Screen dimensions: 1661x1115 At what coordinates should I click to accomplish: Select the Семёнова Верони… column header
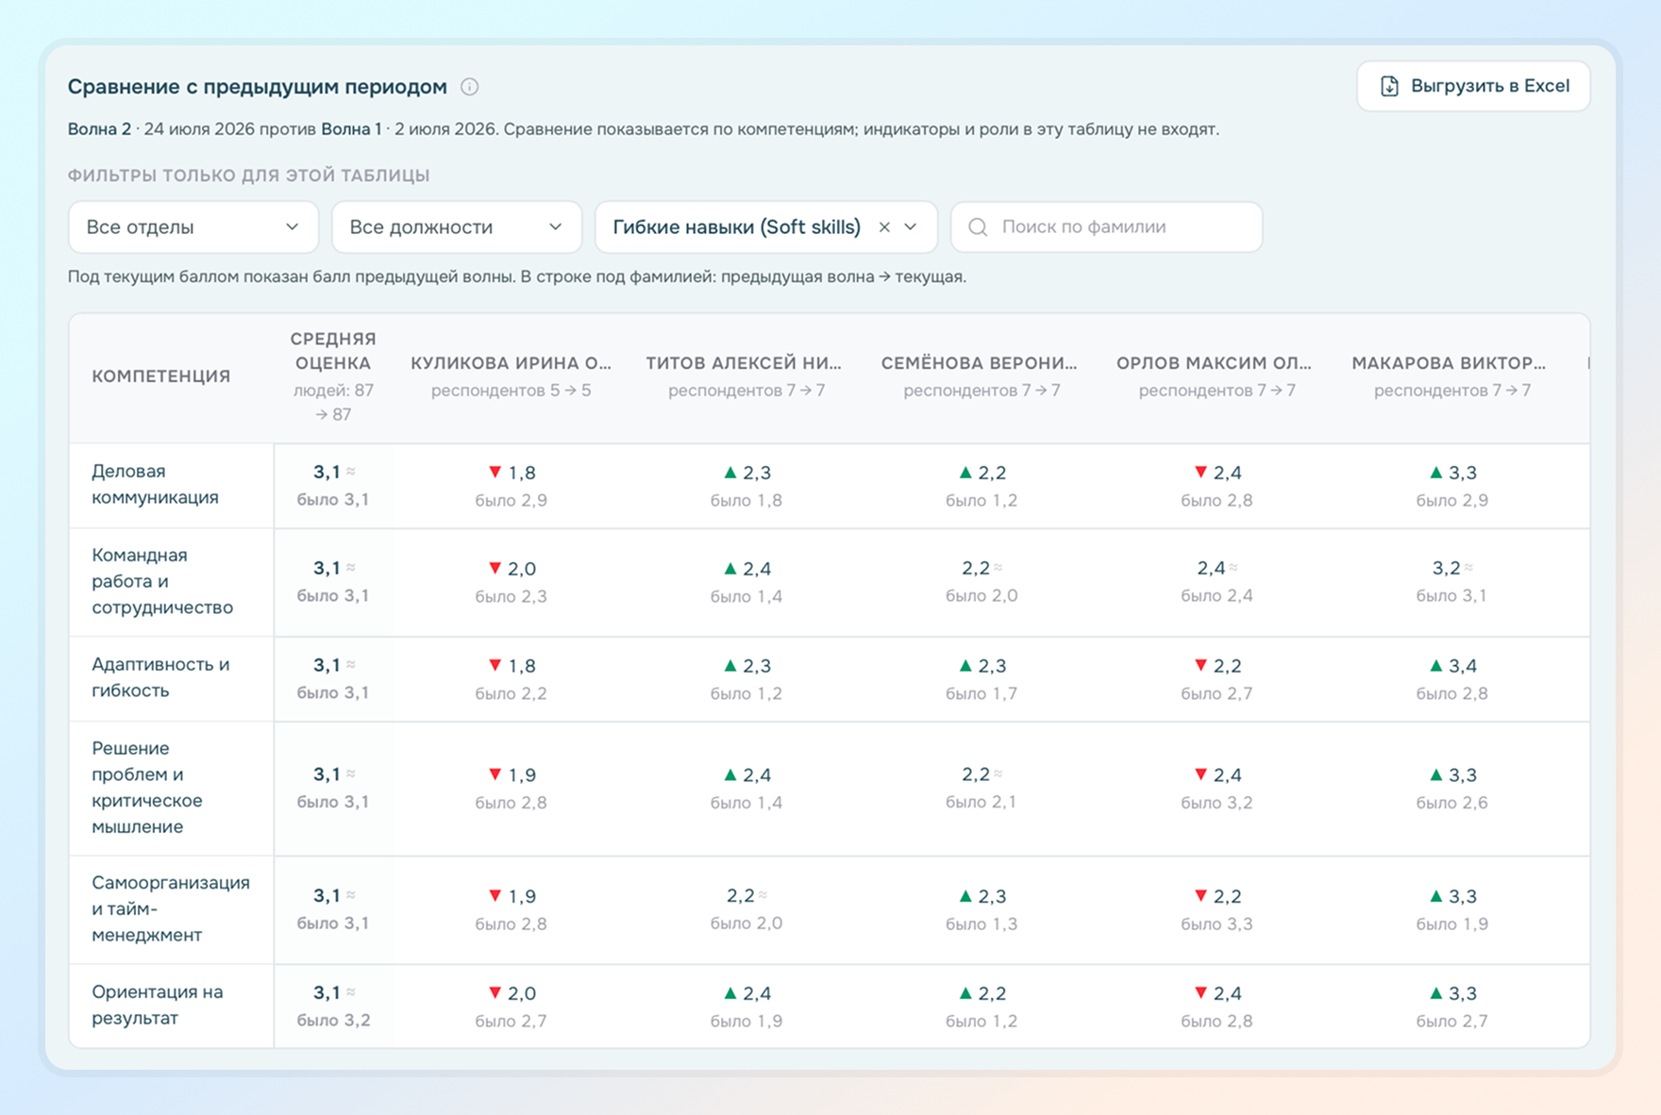click(979, 363)
